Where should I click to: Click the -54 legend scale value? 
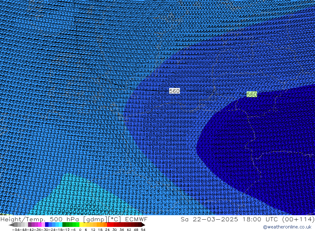coord(16,230)
